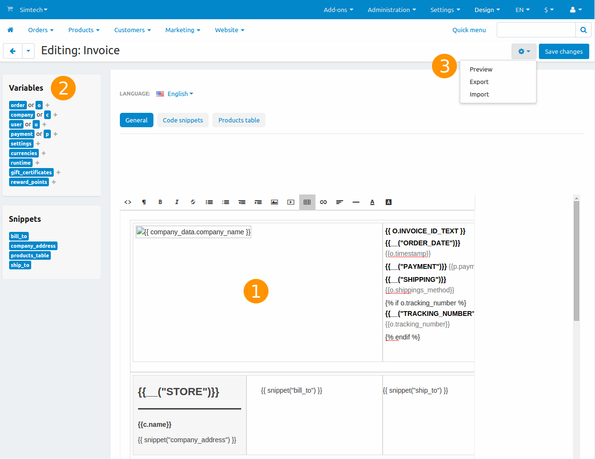
Task: Open paragraph format options
Action: [144, 202]
